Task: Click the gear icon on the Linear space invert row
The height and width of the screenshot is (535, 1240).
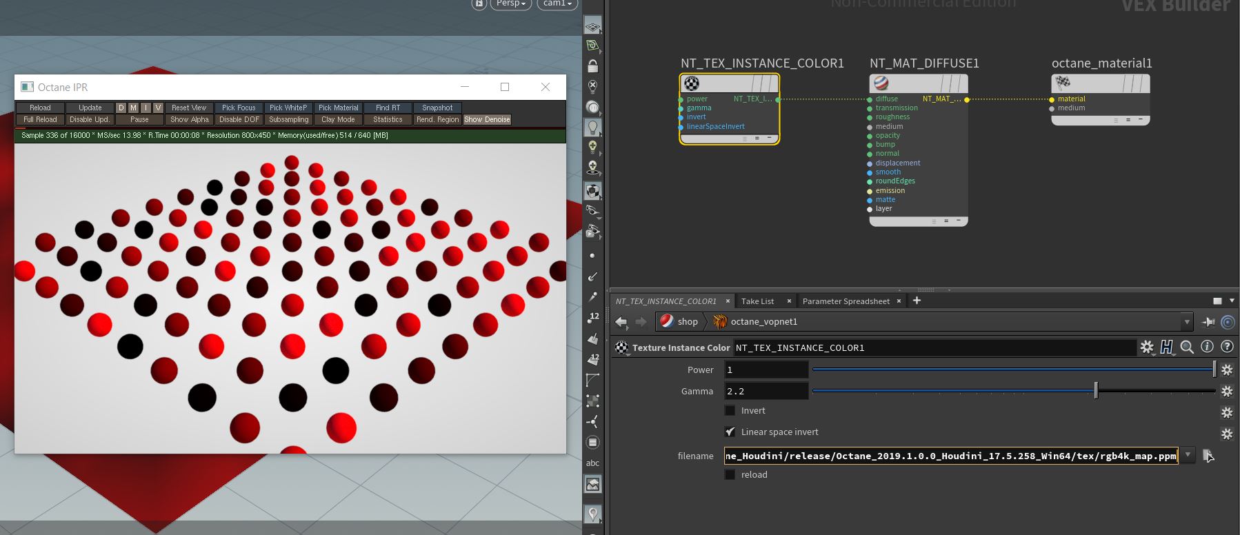Action: click(1227, 434)
